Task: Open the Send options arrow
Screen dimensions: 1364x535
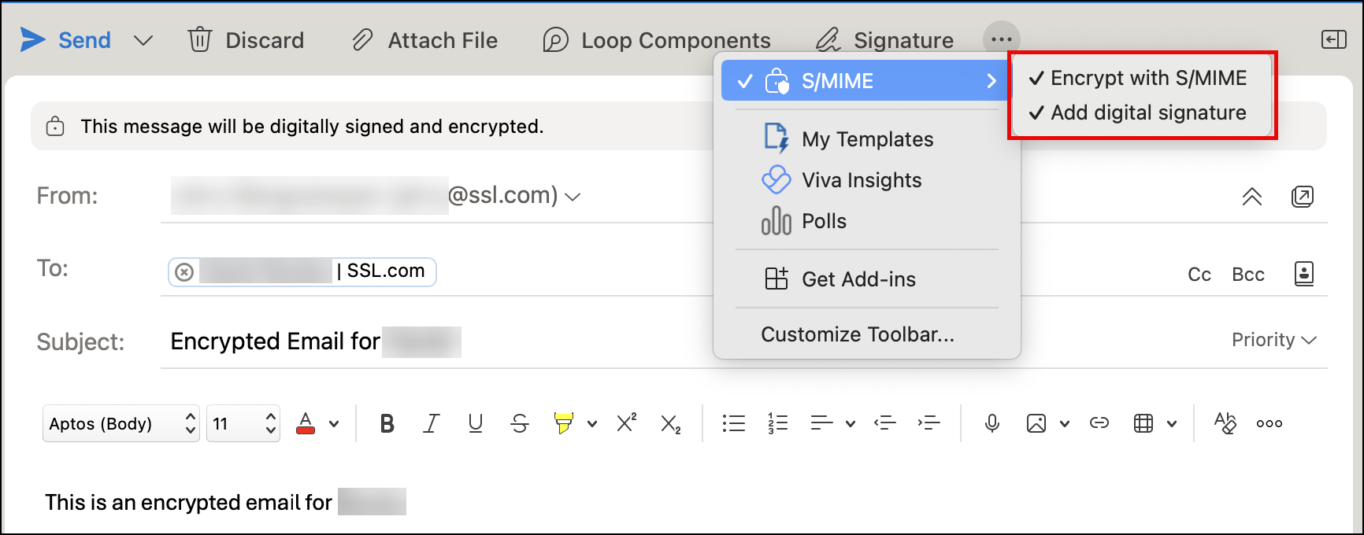Action: 143,40
